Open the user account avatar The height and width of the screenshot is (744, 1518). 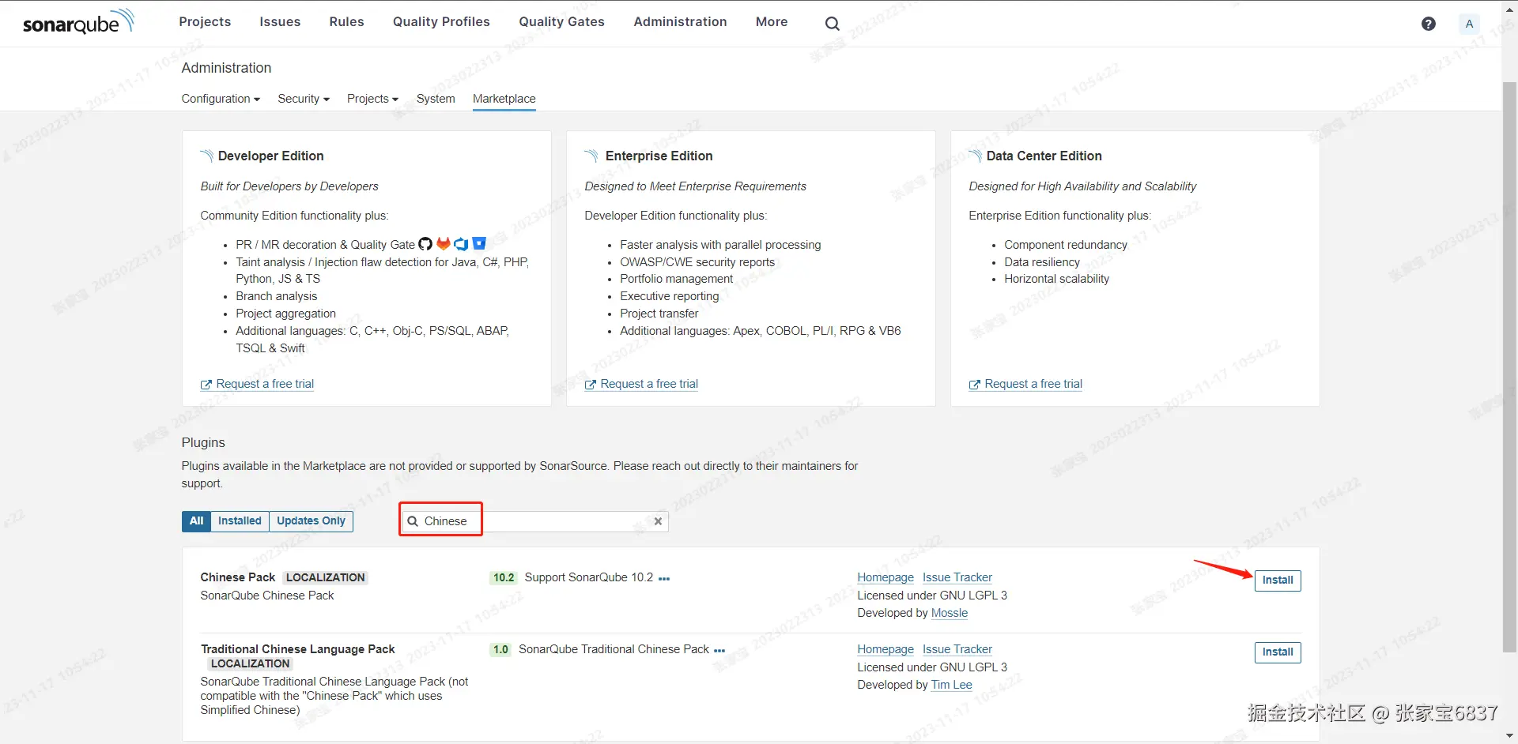click(x=1469, y=24)
